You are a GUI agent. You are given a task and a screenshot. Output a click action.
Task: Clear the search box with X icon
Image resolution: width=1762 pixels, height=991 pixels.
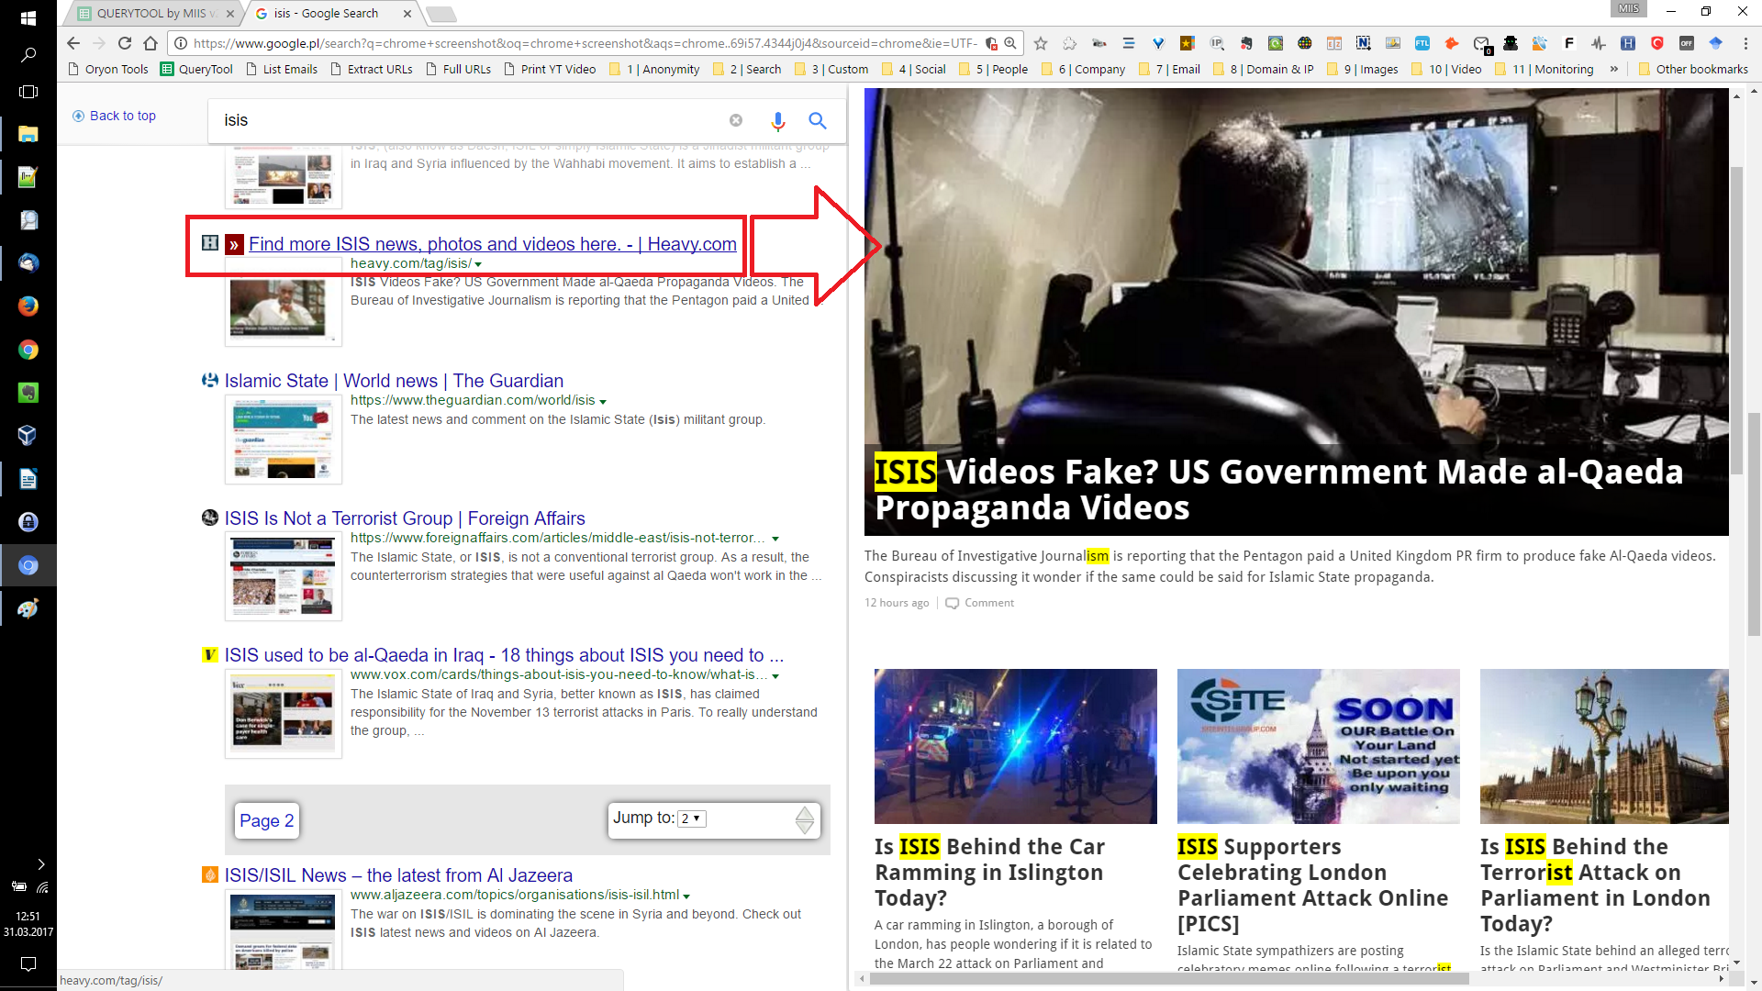point(736,120)
